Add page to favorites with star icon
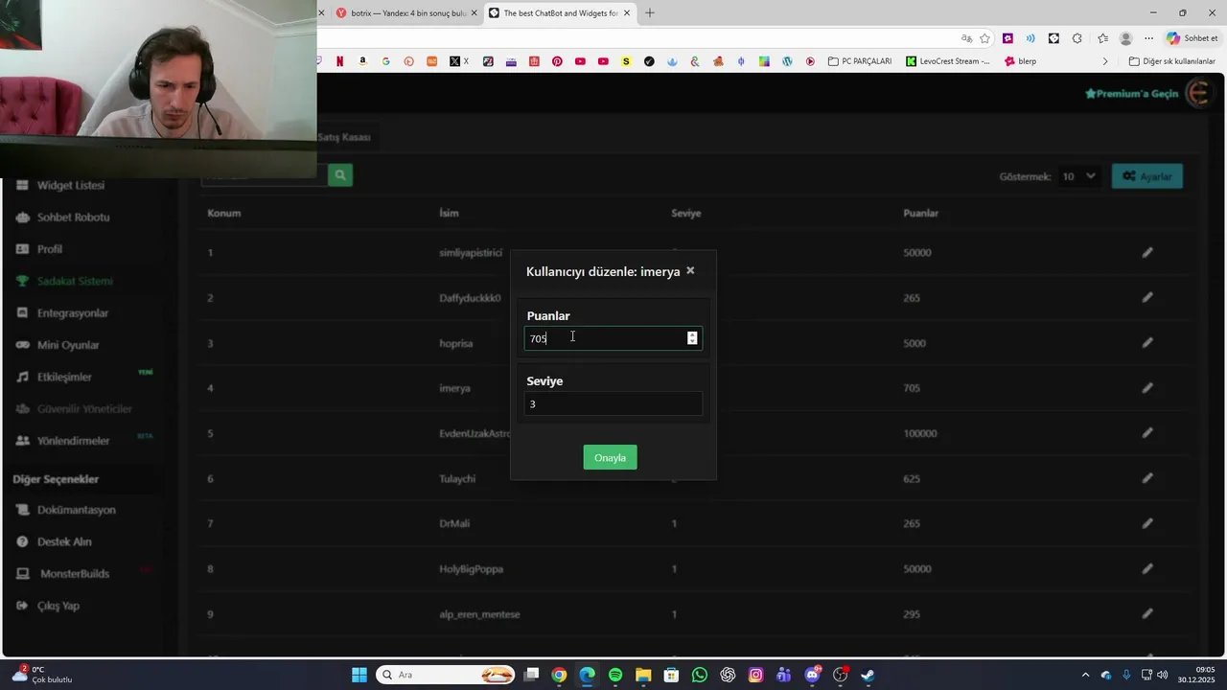This screenshot has height=690, width=1227. (984, 38)
